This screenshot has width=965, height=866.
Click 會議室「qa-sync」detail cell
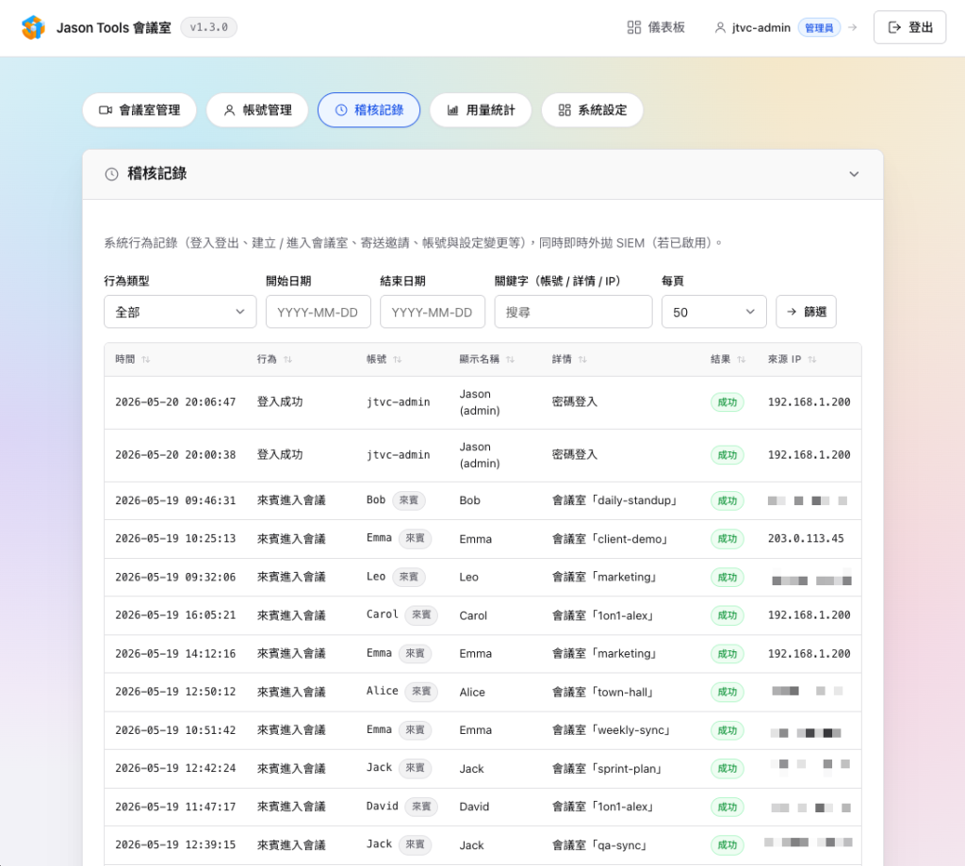(599, 845)
